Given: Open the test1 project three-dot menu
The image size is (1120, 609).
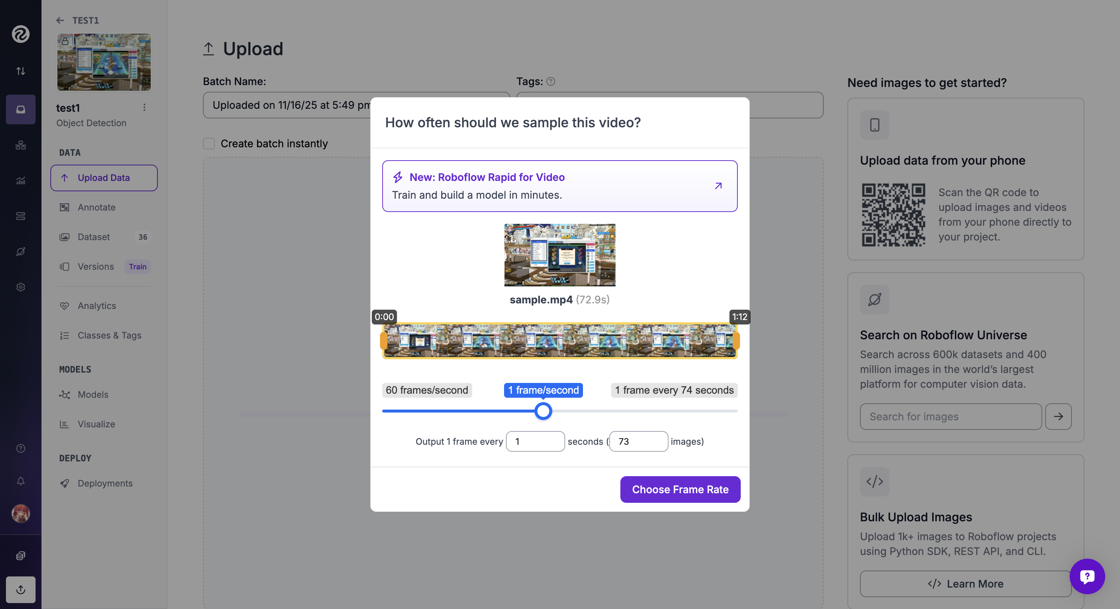Looking at the screenshot, I should coord(144,107).
